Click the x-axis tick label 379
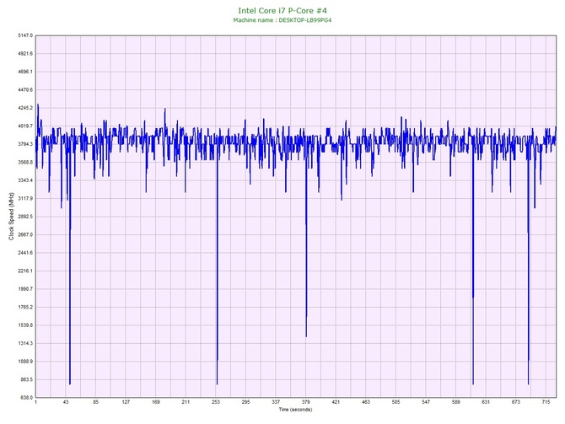565x424 pixels. 306,402
